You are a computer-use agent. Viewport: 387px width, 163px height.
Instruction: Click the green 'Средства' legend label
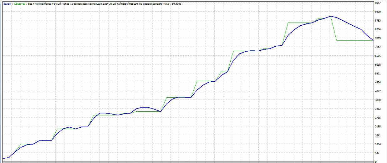pos(20,4)
